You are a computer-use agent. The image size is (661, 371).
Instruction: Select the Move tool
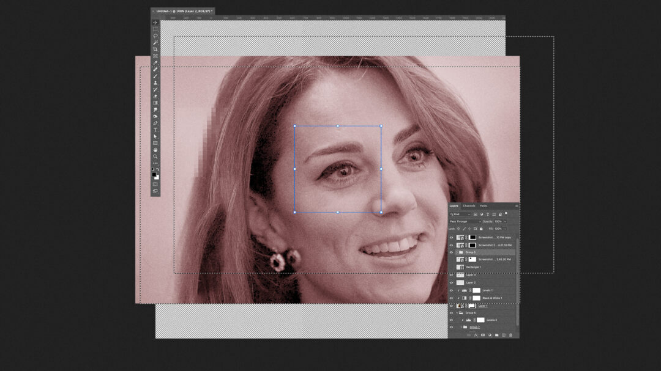pos(155,23)
